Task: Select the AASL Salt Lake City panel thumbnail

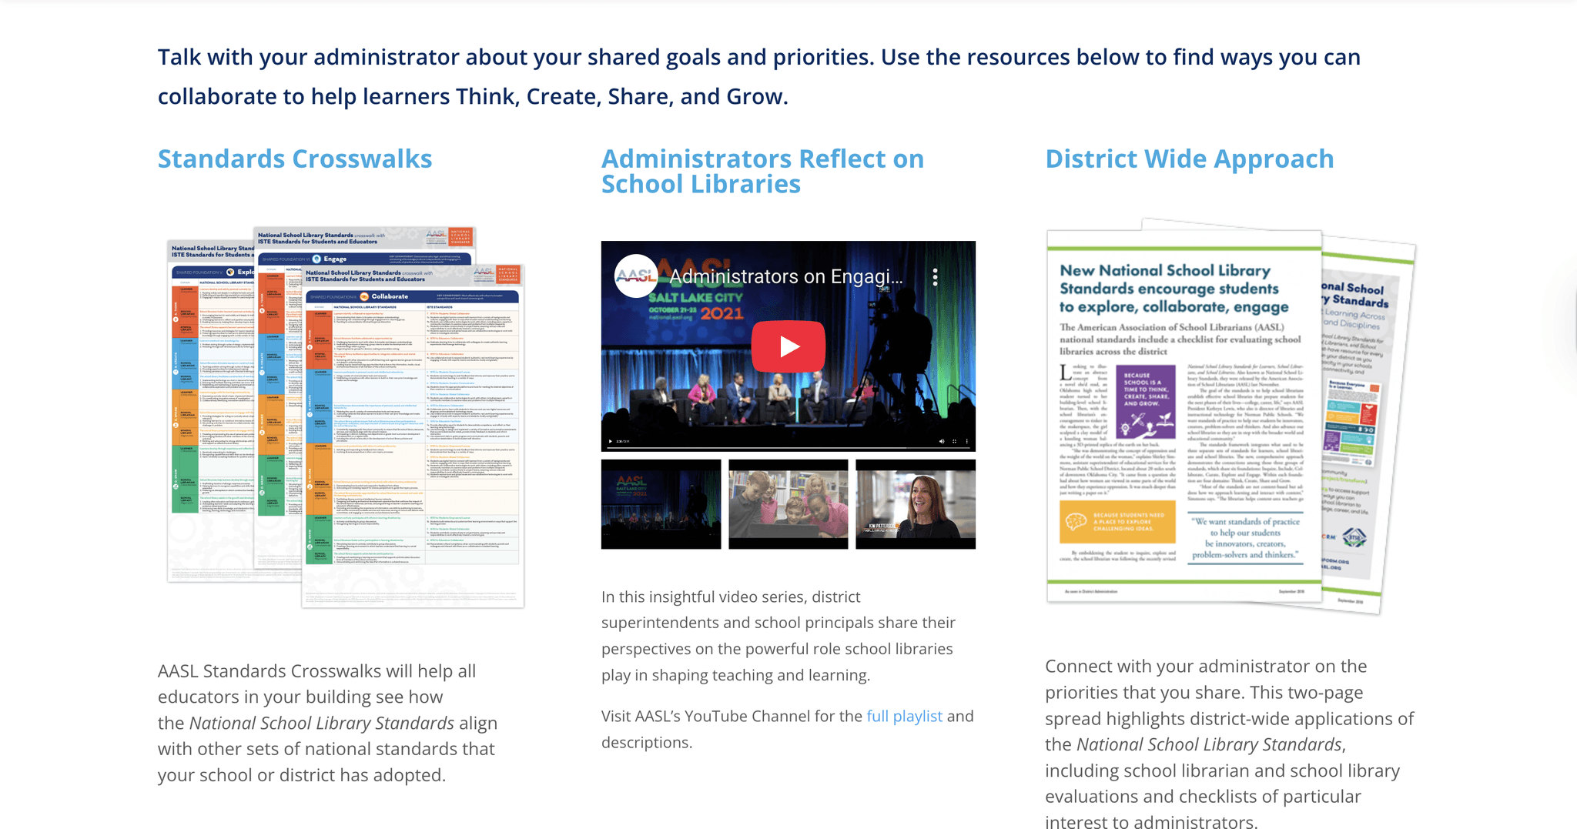Action: click(661, 504)
